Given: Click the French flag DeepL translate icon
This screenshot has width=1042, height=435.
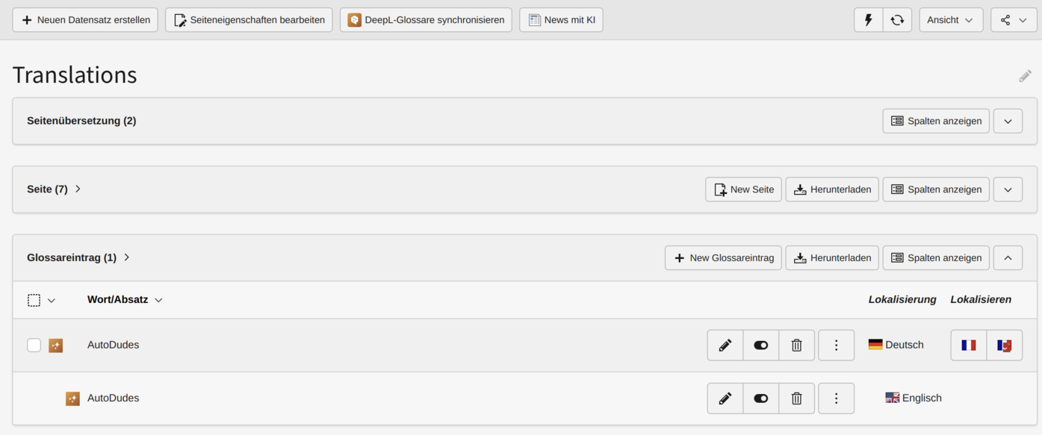Looking at the screenshot, I should pos(1005,345).
